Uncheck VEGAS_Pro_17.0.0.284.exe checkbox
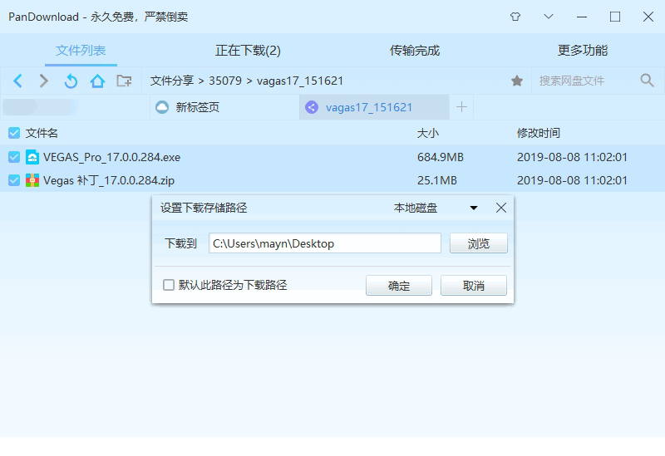 click(14, 157)
